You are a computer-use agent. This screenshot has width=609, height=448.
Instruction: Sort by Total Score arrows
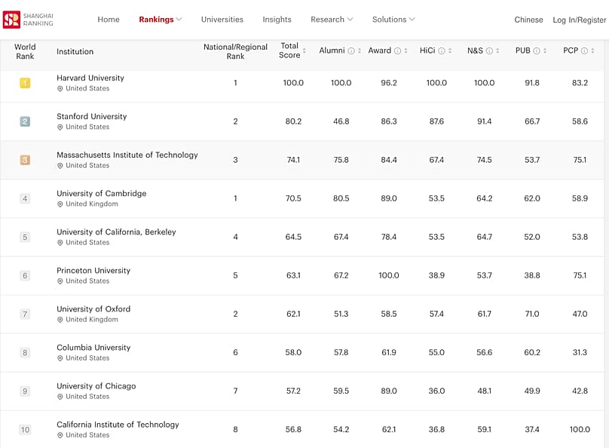pyautogui.click(x=304, y=51)
